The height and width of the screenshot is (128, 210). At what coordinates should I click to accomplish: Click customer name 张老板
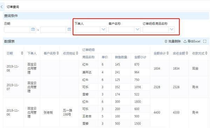[x=48, y=113]
